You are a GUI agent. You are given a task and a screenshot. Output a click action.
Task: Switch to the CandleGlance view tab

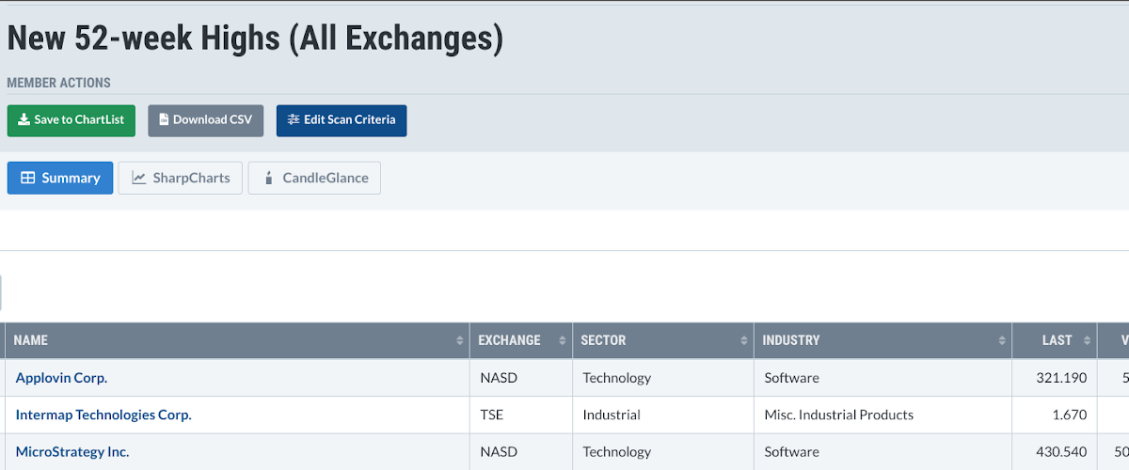click(314, 178)
